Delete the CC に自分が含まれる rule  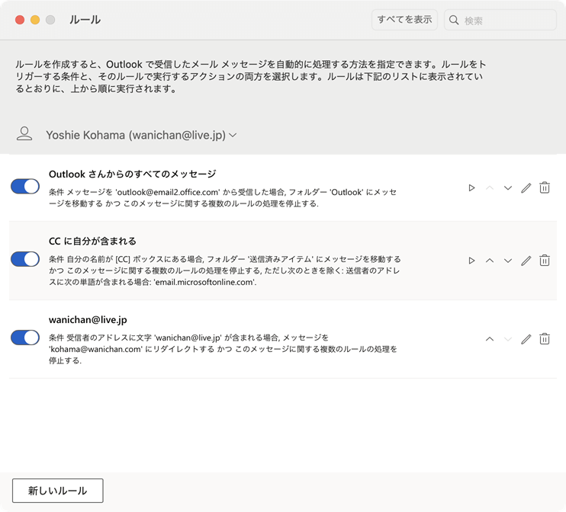(x=545, y=261)
